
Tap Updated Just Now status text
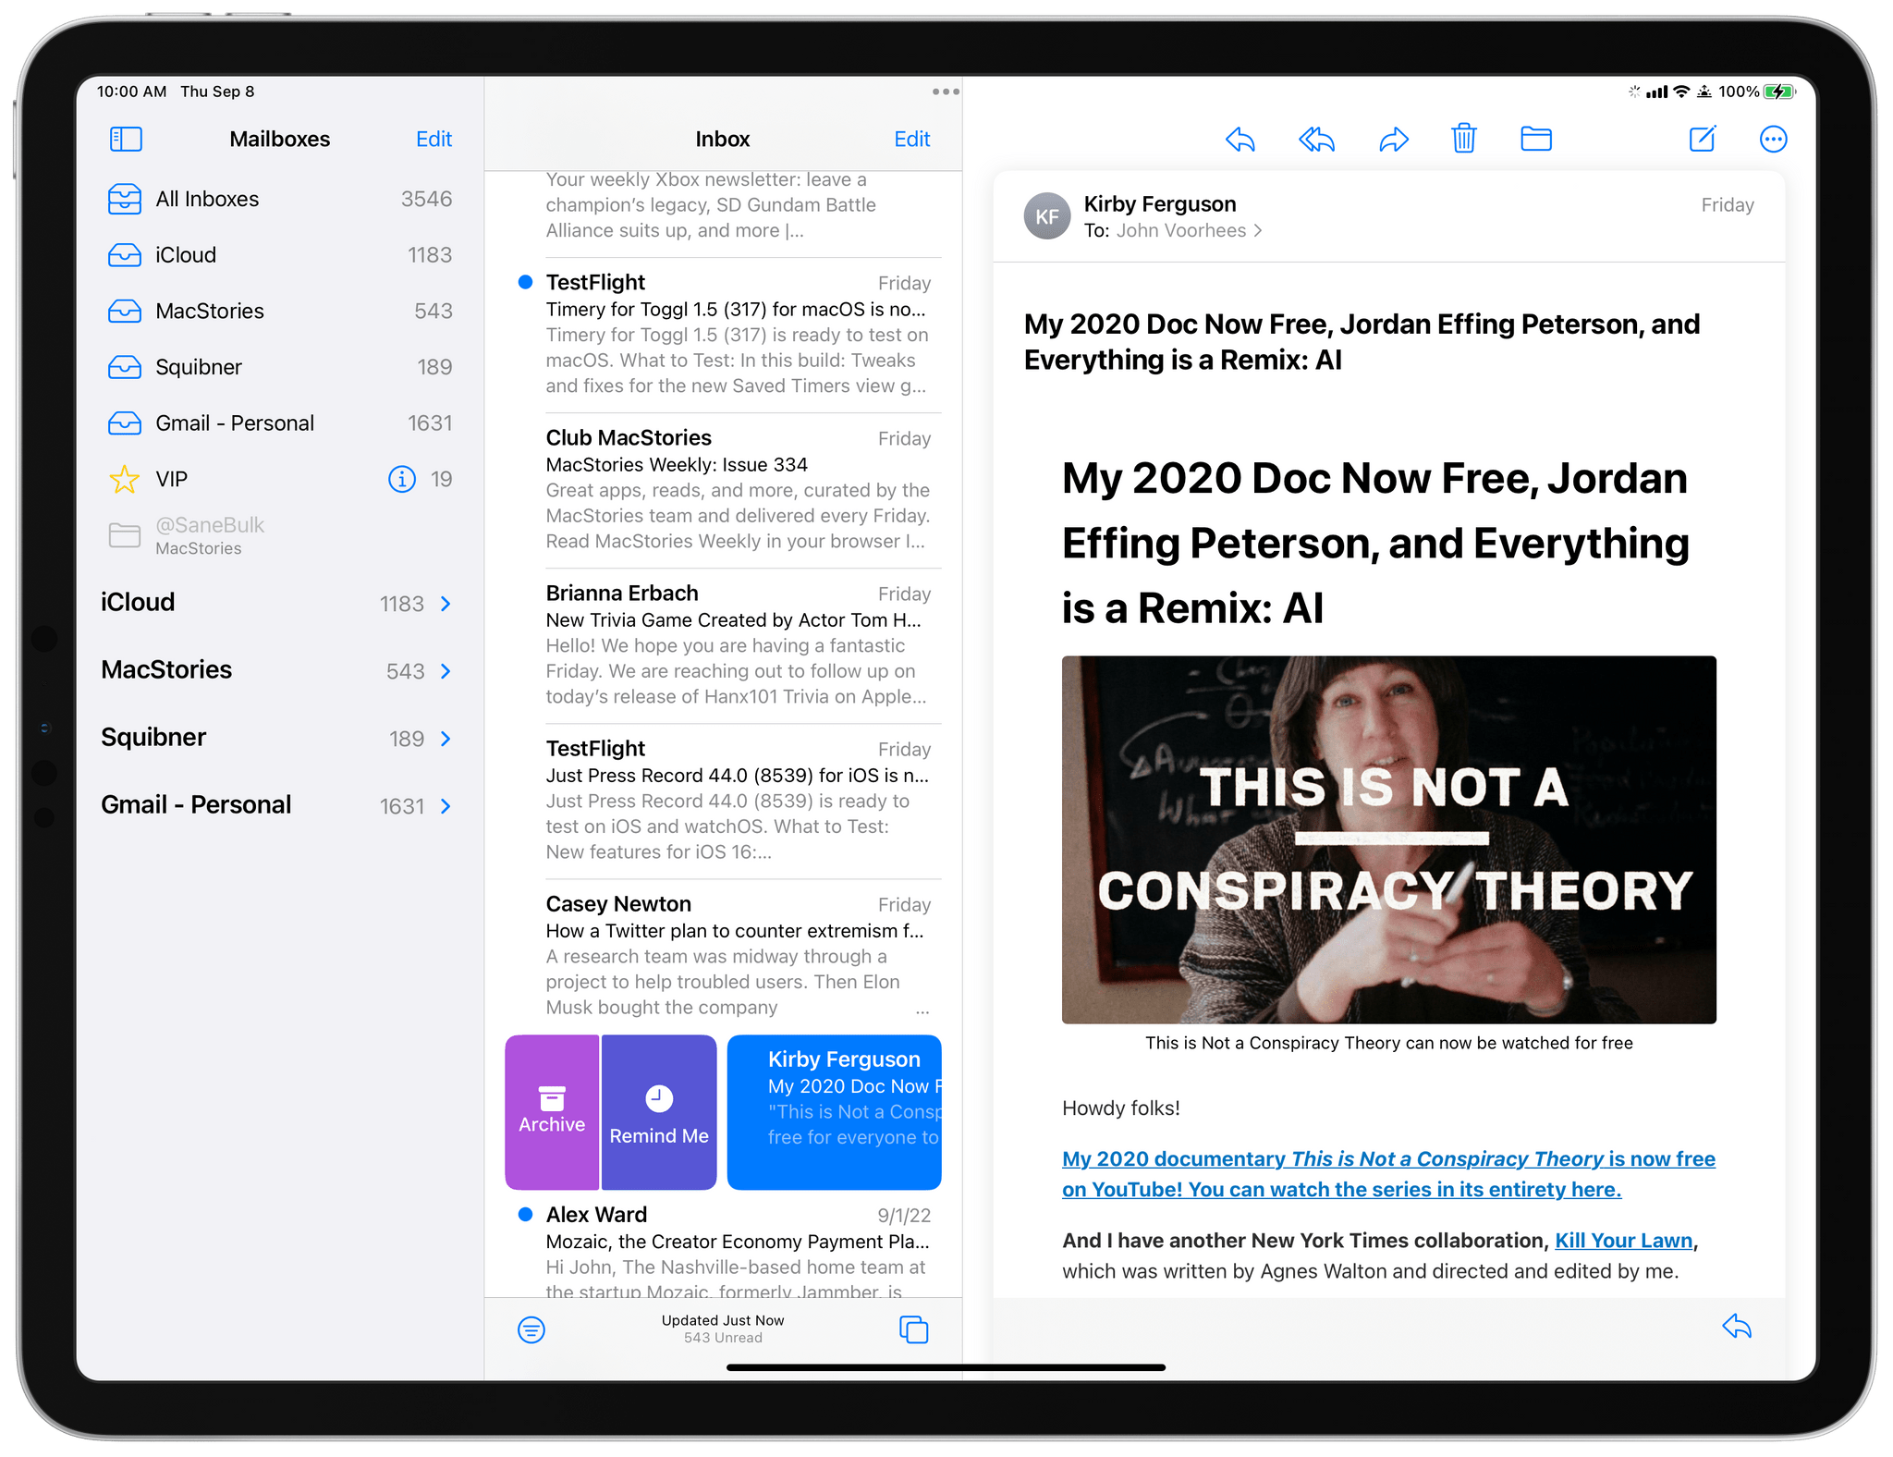pos(722,1320)
